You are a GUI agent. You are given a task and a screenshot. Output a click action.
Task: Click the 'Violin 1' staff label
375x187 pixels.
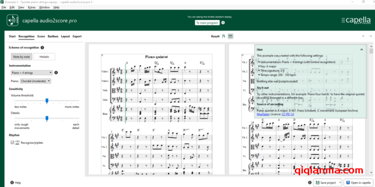pyautogui.click(x=105, y=72)
